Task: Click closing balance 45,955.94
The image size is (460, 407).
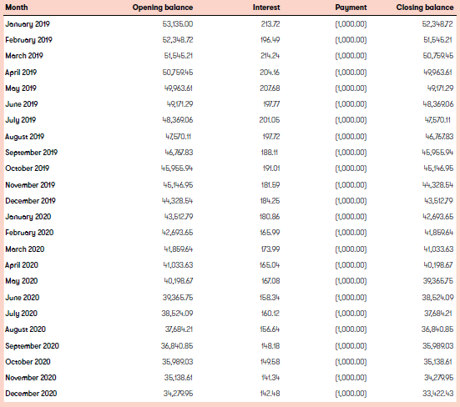Action: tap(437, 153)
